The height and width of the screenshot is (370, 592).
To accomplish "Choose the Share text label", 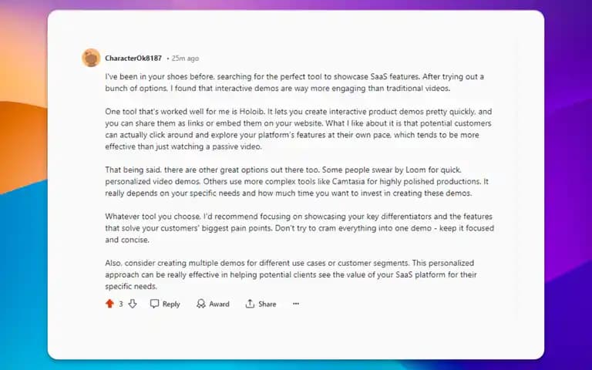I will tap(267, 304).
